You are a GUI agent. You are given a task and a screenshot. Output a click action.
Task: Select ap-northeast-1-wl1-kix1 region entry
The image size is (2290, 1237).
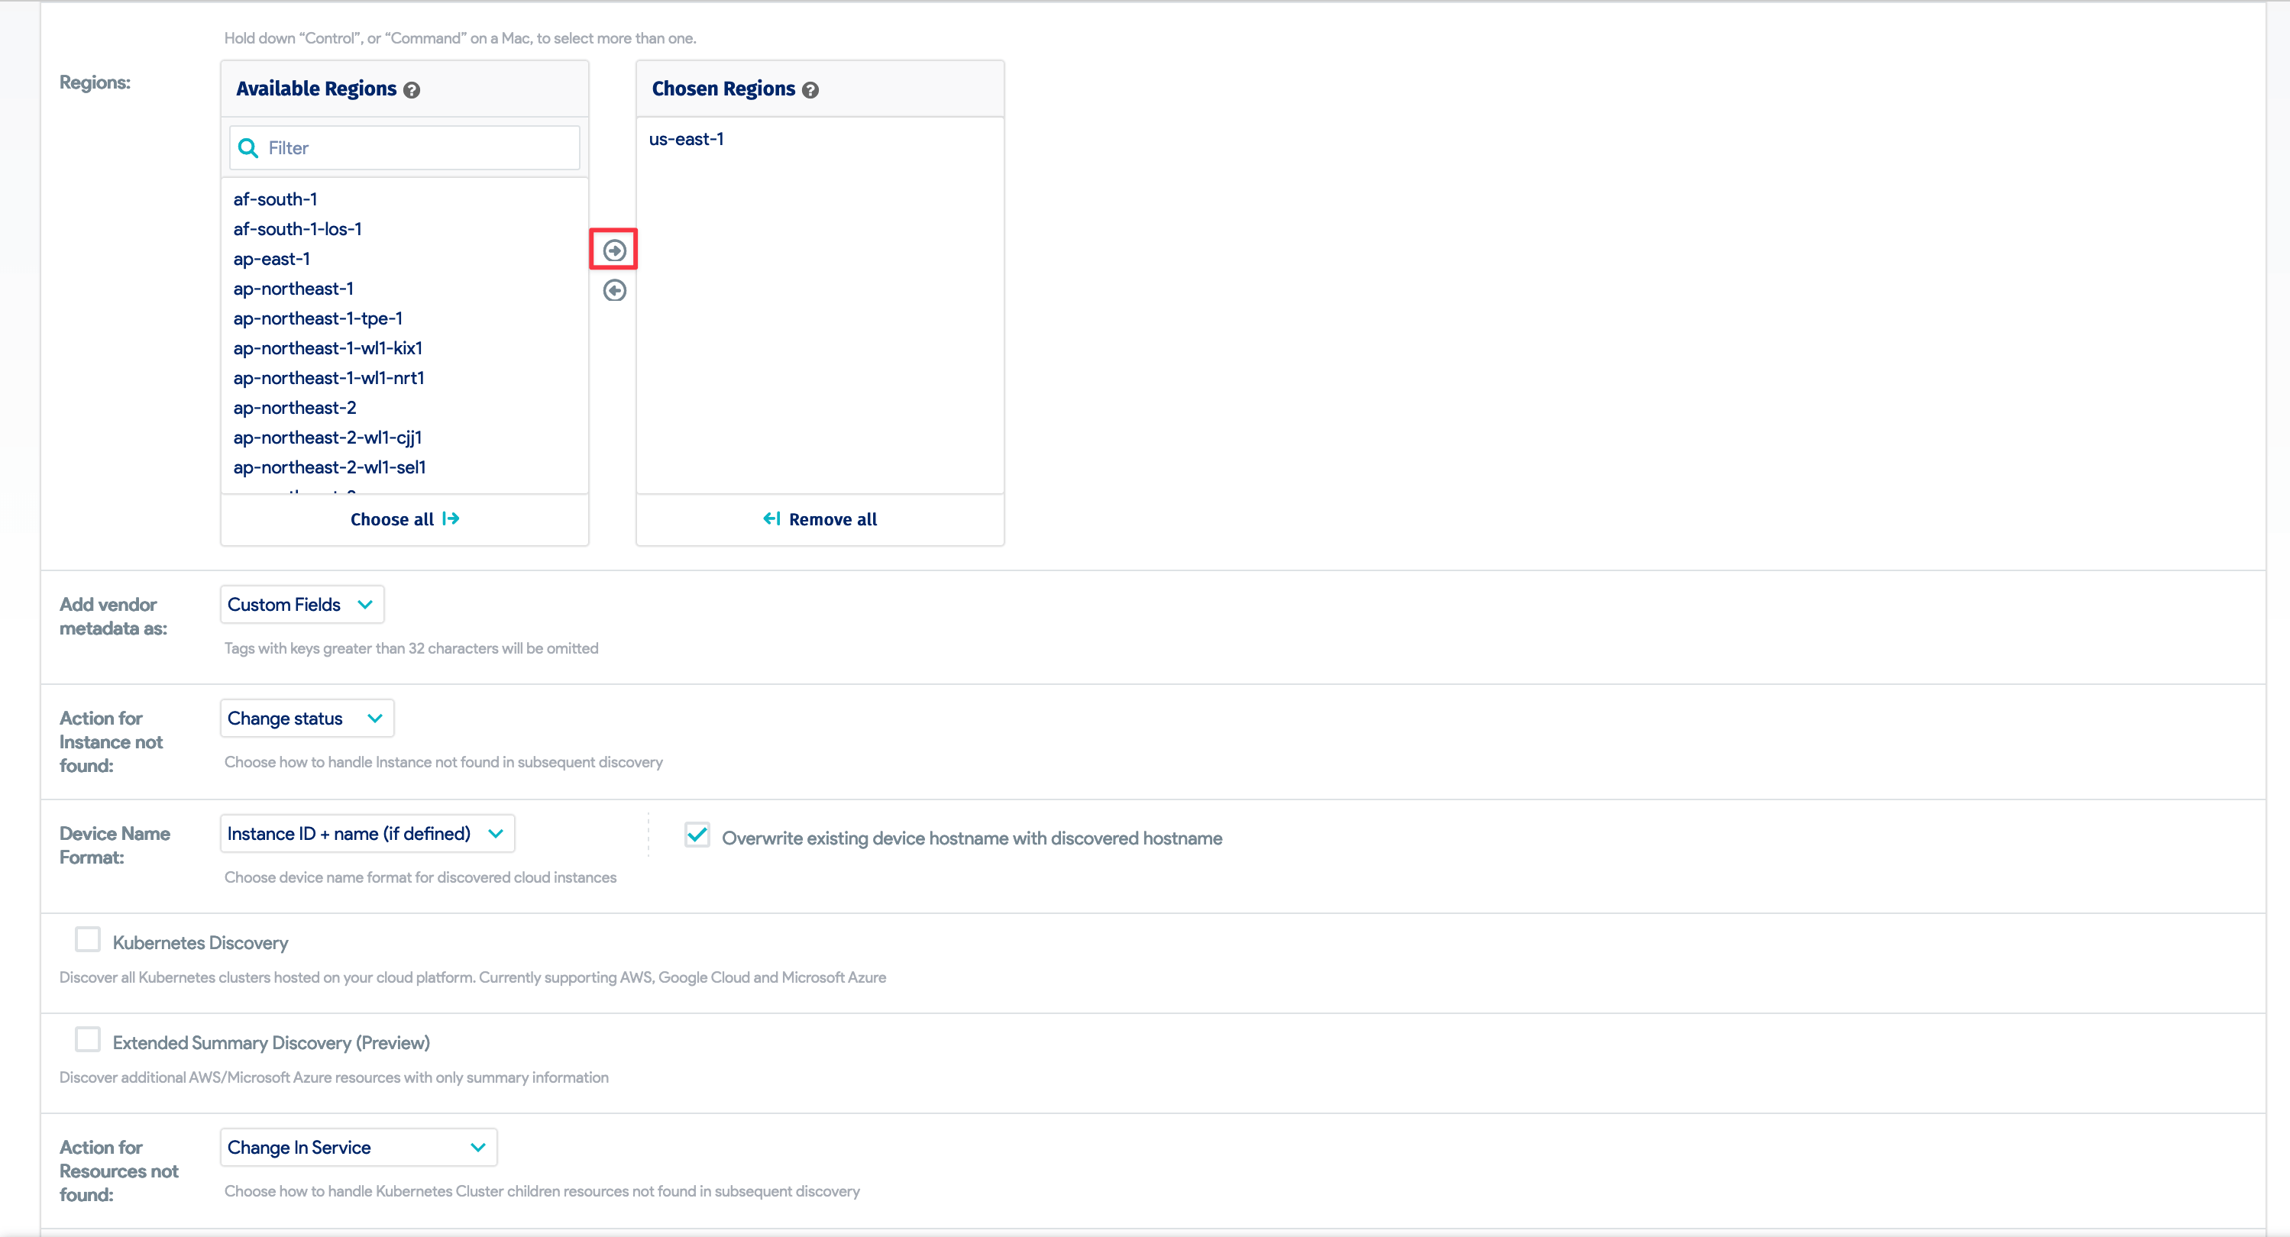(328, 348)
